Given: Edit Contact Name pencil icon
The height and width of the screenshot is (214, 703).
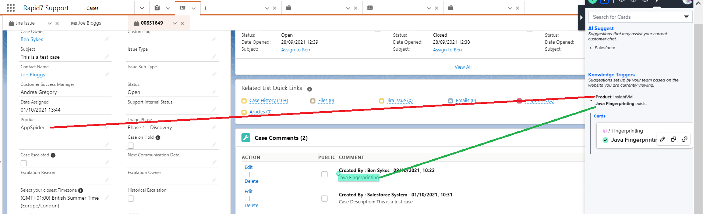Looking at the screenshot, I should coord(107,74).
